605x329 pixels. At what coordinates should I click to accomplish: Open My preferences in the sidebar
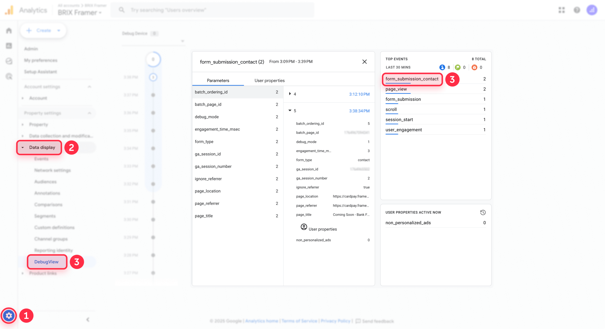[x=41, y=60]
